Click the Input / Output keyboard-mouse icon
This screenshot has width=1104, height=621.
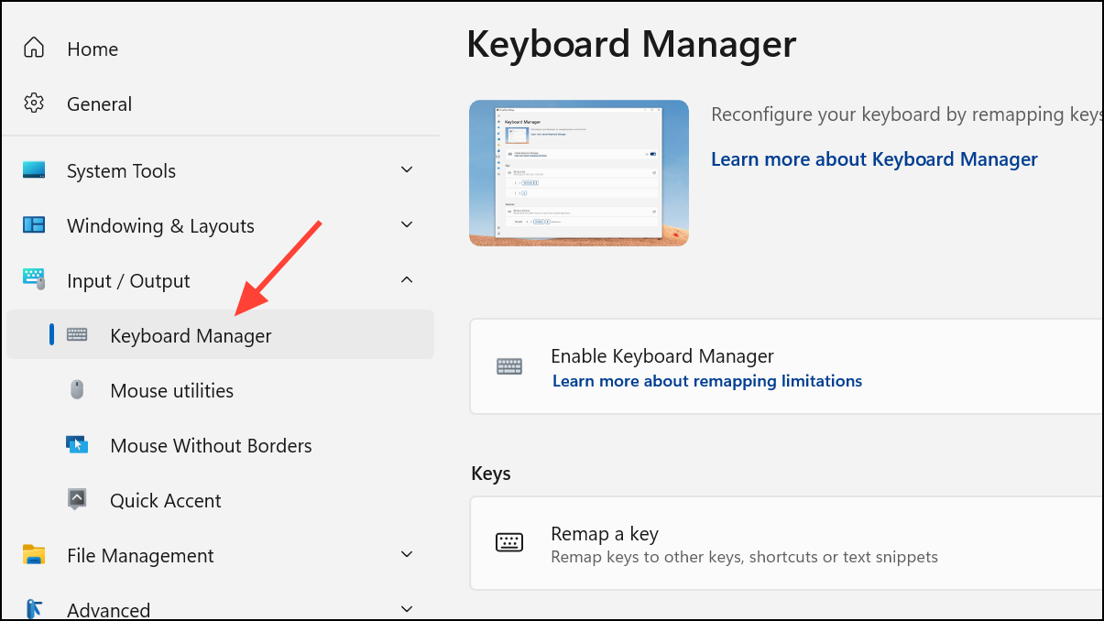(34, 280)
